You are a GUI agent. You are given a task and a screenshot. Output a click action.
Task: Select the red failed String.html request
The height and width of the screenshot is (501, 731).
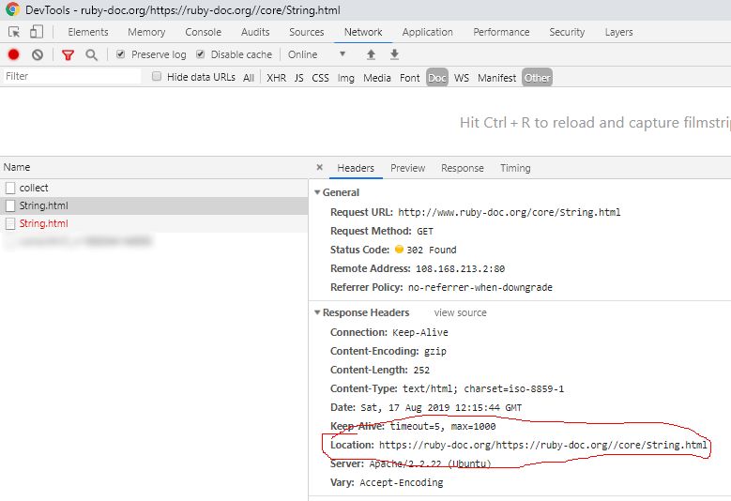coord(154,223)
